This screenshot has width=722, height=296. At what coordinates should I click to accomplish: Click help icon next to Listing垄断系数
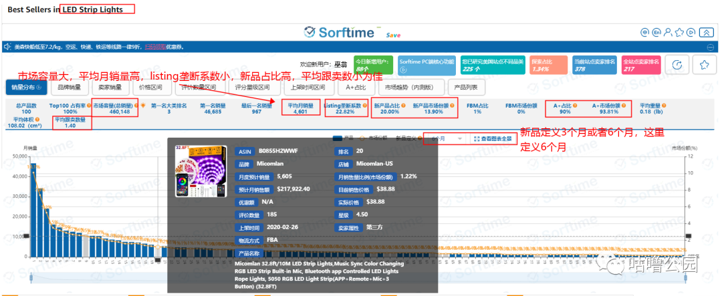(365, 106)
